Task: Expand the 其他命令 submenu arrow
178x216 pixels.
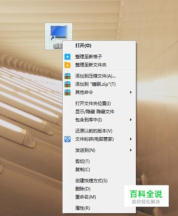Action: tap(131, 92)
